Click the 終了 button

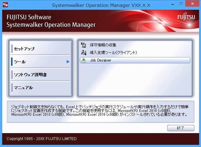(181, 128)
